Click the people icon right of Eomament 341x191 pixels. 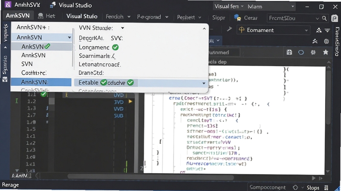pos(319,30)
